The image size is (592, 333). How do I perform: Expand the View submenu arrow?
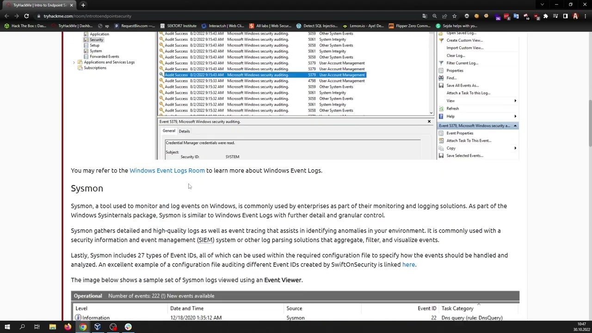[x=515, y=101]
